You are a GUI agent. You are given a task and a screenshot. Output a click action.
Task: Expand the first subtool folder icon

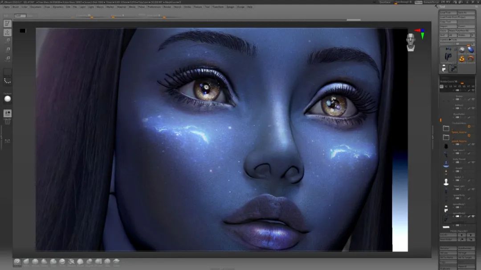point(446,128)
